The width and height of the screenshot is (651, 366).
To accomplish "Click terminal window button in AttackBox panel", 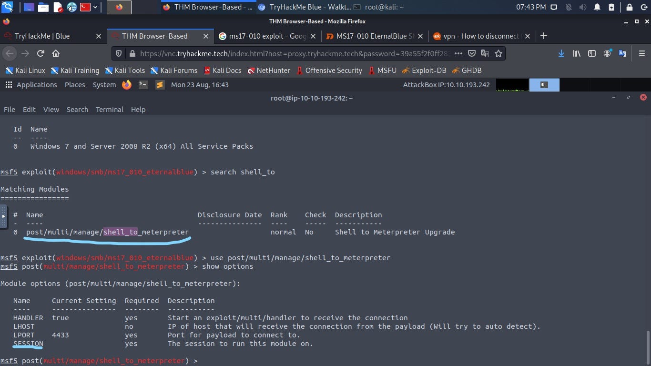I will [x=544, y=85].
